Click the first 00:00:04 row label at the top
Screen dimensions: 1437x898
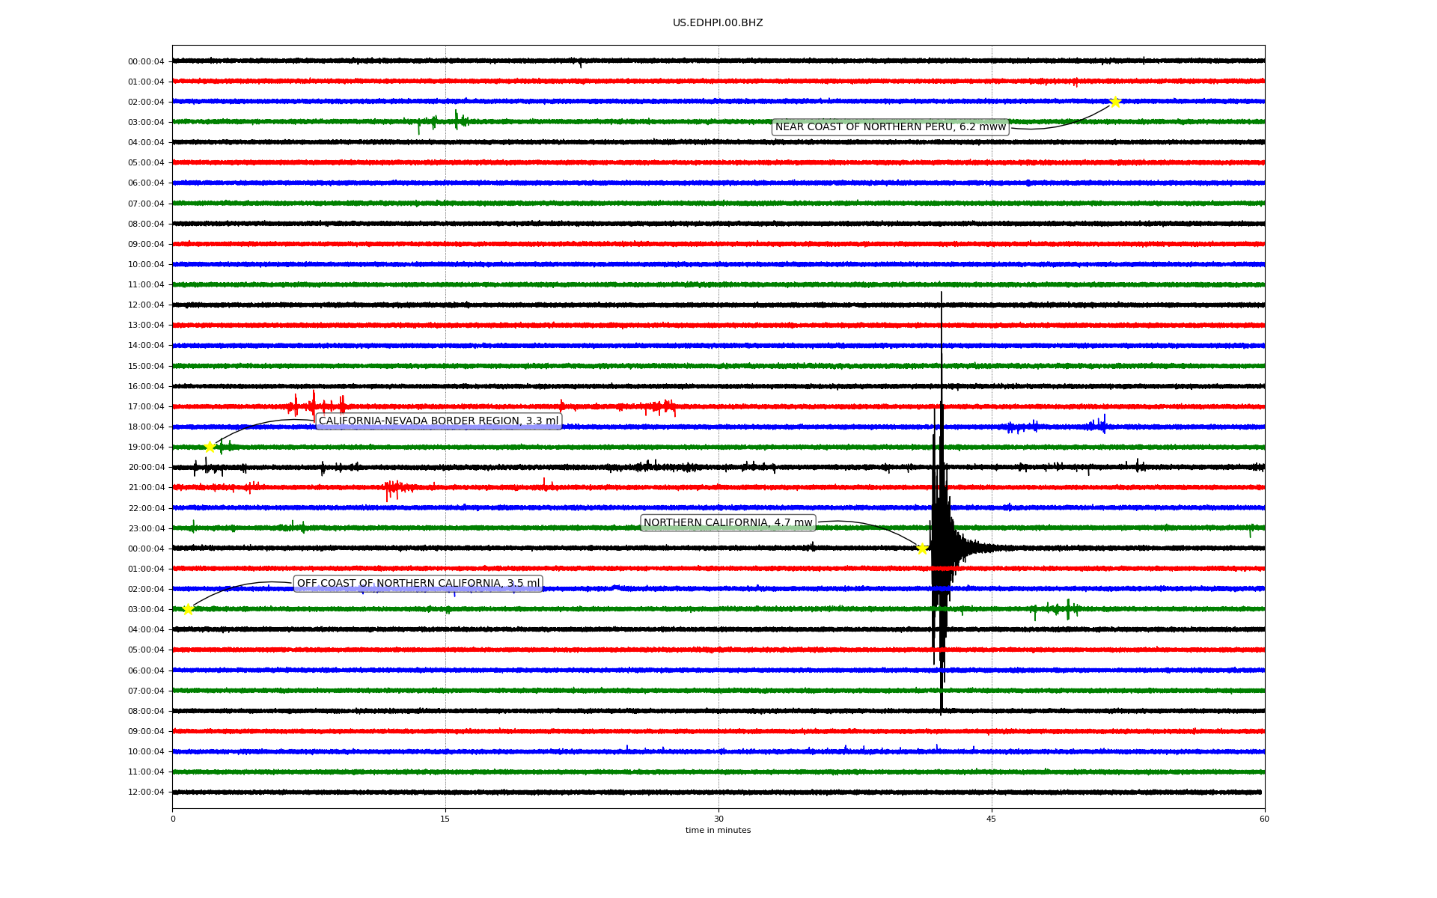[146, 62]
